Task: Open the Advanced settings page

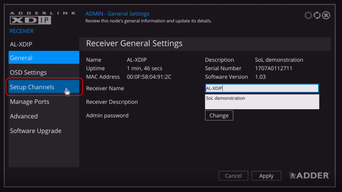Action: tap(44, 116)
